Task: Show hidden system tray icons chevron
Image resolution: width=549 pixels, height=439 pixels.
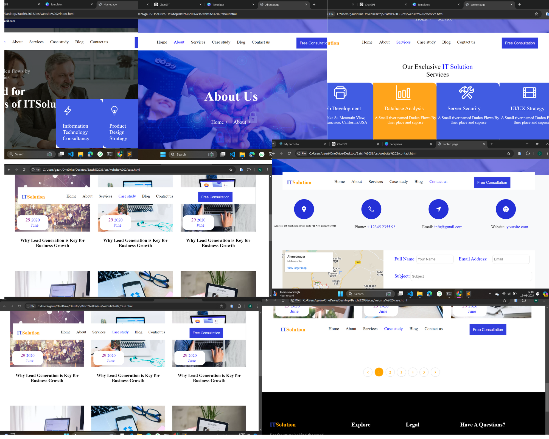Action: click(490, 294)
